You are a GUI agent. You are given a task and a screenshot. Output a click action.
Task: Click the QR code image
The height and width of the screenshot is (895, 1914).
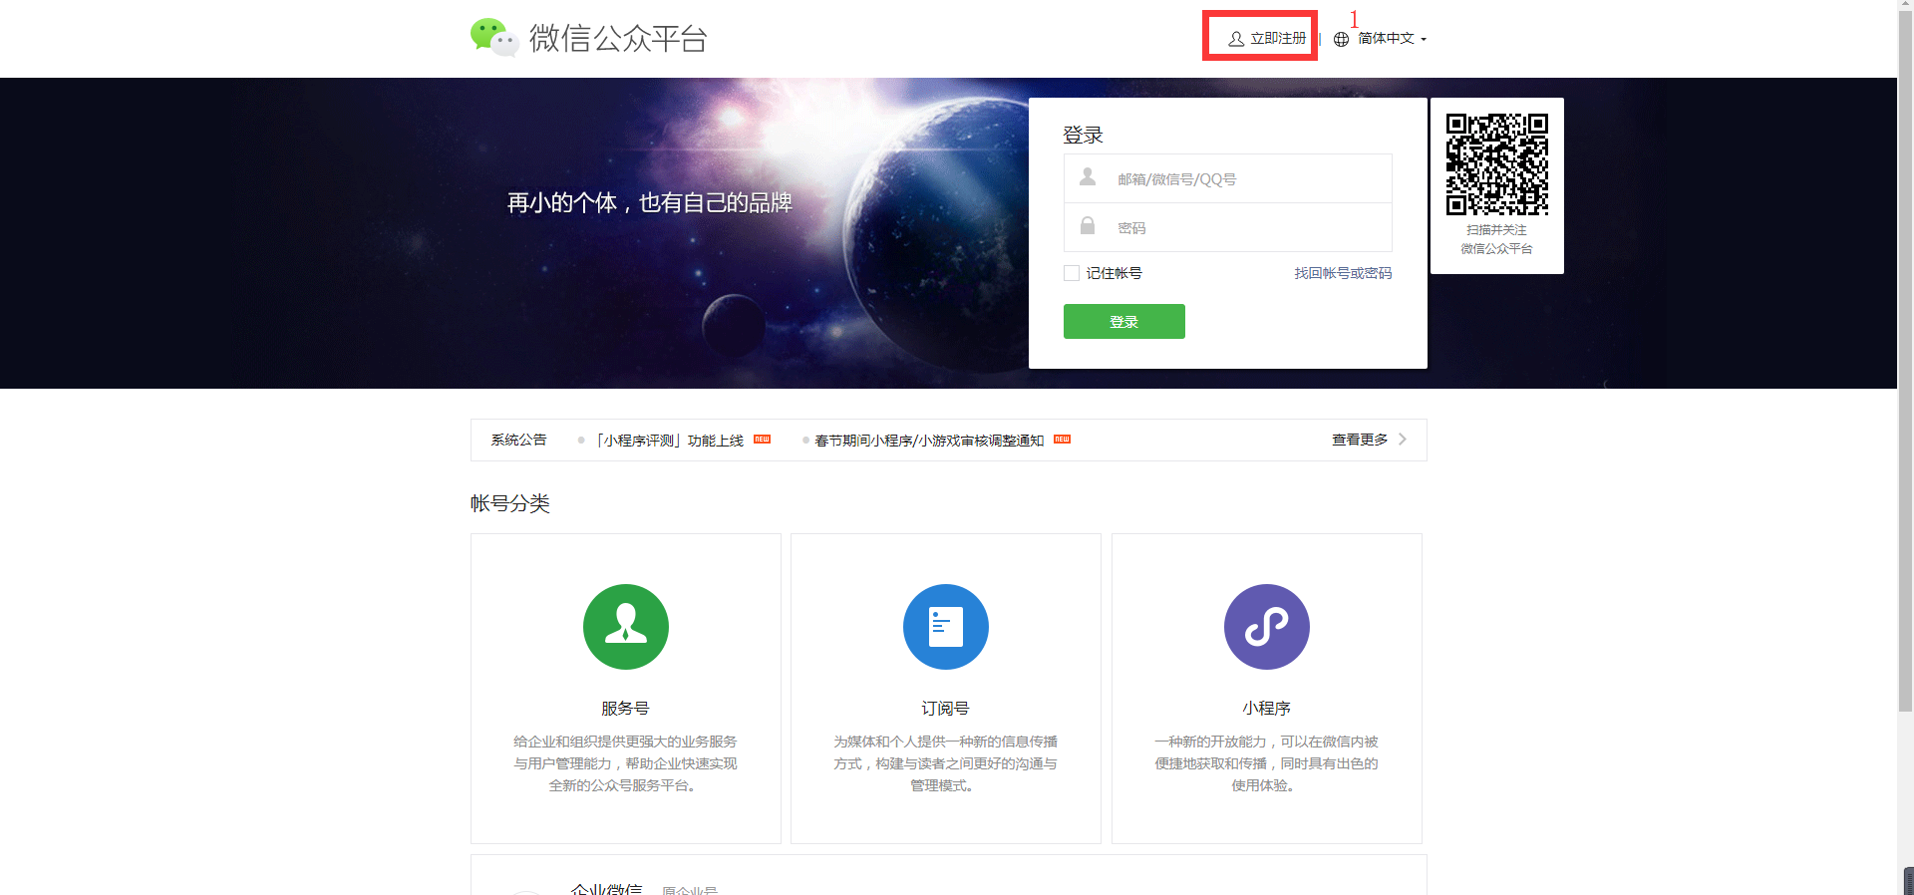pos(1496,164)
